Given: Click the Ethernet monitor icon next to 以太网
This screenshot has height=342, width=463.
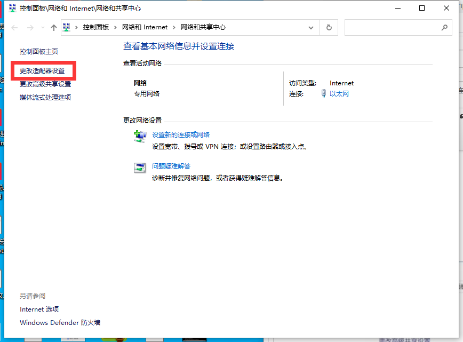Looking at the screenshot, I should (324, 93).
